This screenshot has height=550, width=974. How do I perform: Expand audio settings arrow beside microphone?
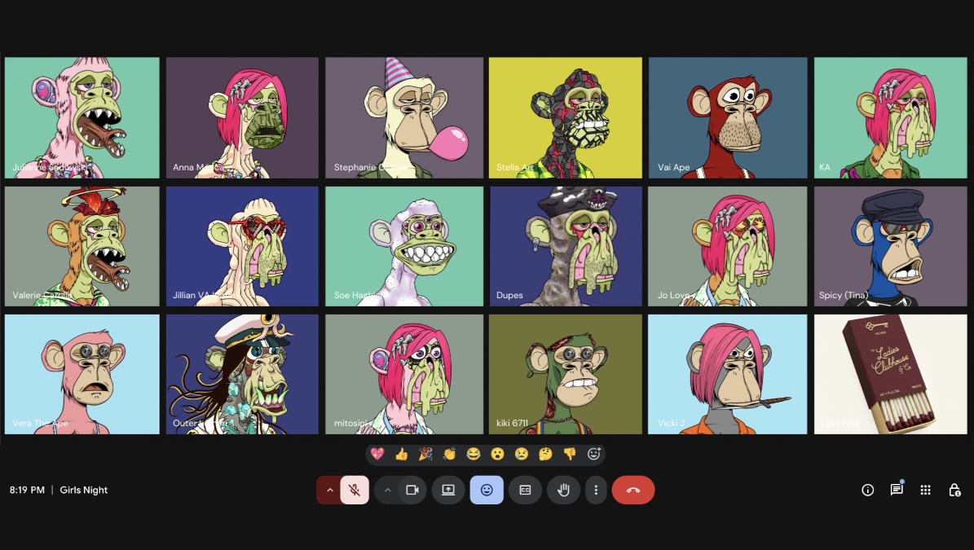(330, 490)
